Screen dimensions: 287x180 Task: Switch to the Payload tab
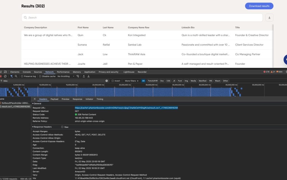tap(54, 99)
